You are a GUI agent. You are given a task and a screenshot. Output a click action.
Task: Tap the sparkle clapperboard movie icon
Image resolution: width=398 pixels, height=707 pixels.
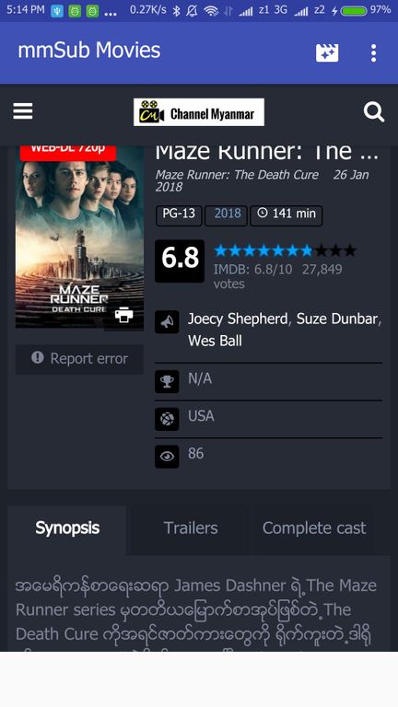pyautogui.click(x=327, y=53)
